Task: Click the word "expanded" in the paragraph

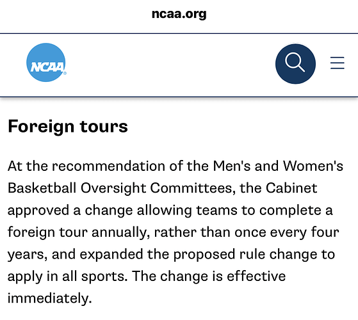Action: tap(111, 254)
